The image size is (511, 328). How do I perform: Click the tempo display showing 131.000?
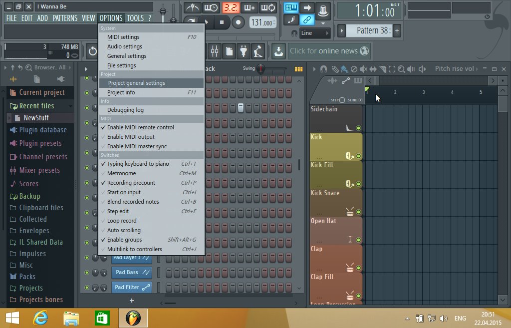(x=263, y=22)
